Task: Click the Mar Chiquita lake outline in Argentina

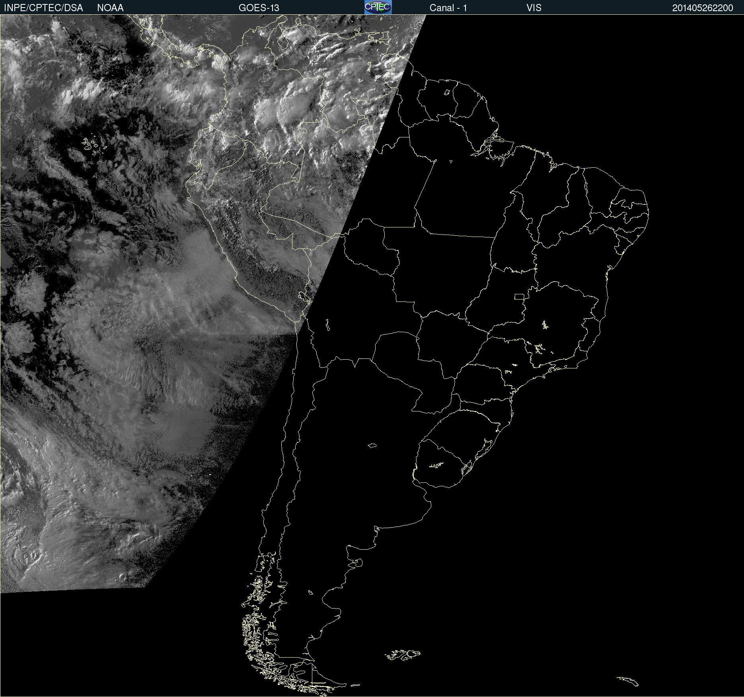Action: pyautogui.click(x=372, y=445)
